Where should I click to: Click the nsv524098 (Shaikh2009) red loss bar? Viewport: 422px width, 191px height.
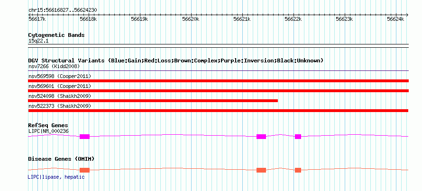(153, 101)
